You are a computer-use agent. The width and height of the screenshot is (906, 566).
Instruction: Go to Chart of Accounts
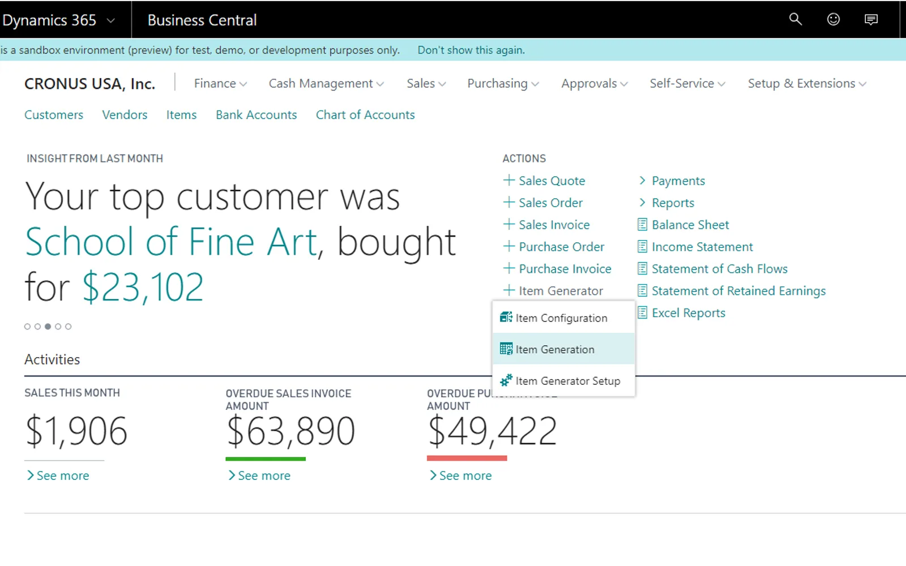(365, 115)
